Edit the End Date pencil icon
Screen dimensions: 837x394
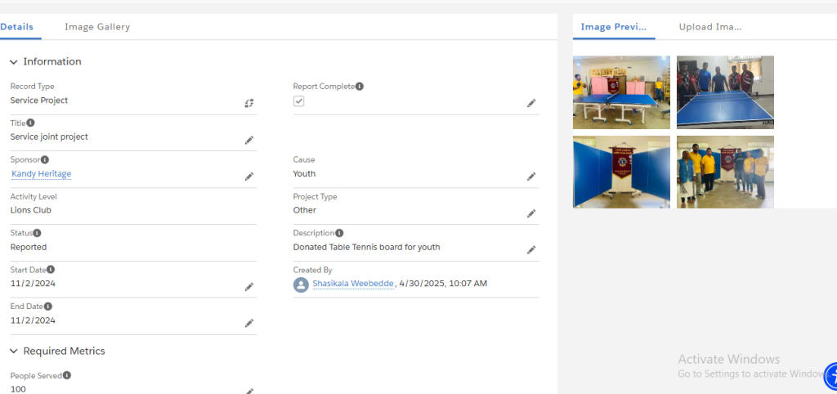click(x=249, y=323)
